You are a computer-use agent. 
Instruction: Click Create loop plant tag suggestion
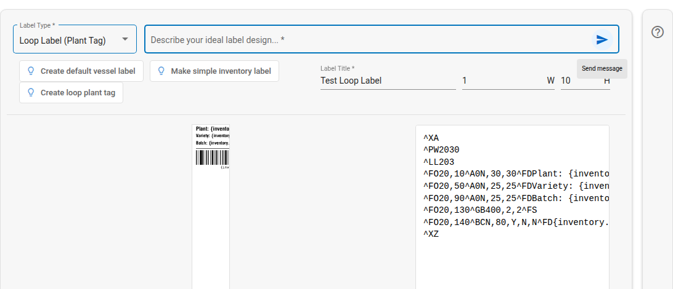click(71, 92)
